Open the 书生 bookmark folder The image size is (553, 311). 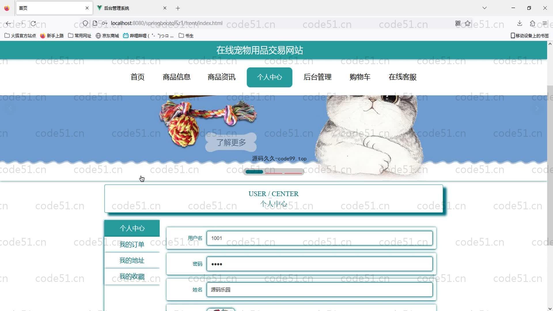(x=186, y=36)
